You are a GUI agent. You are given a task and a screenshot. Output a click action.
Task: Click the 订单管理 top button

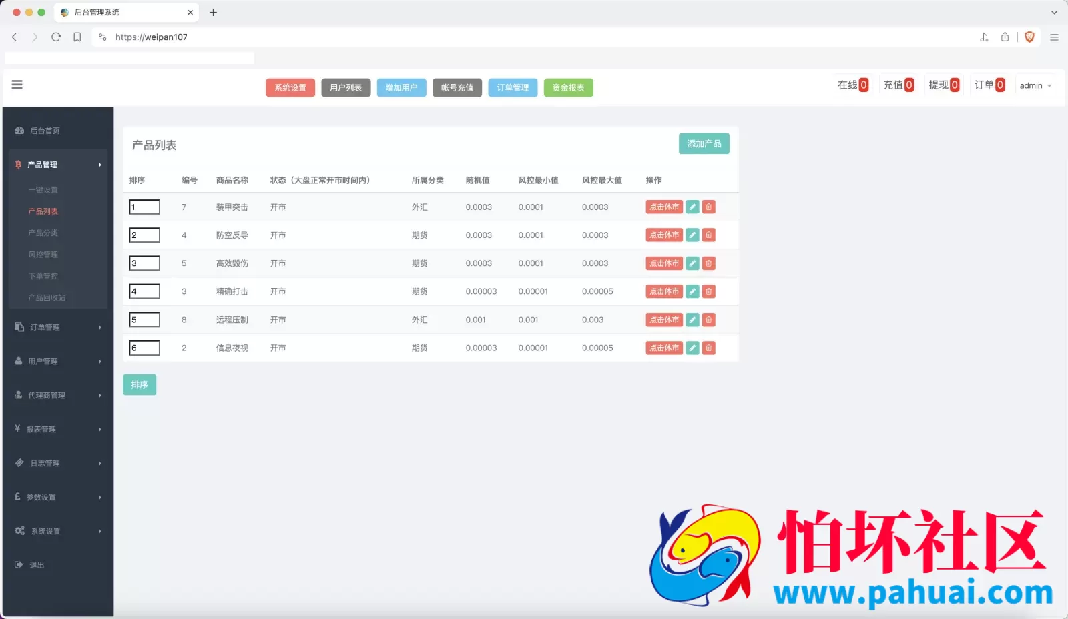point(513,87)
